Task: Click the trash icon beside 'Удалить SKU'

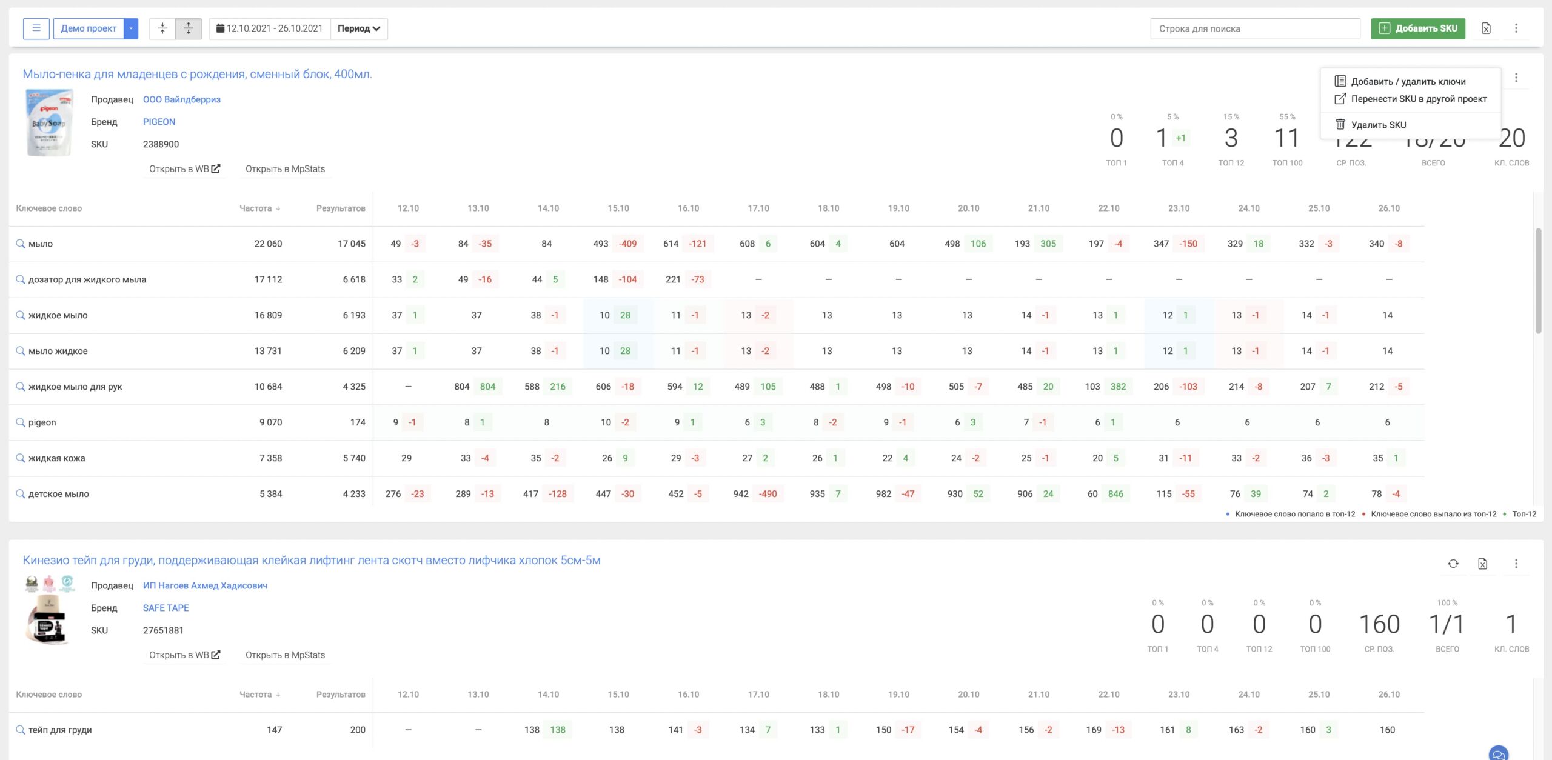Action: (x=1340, y=124)
